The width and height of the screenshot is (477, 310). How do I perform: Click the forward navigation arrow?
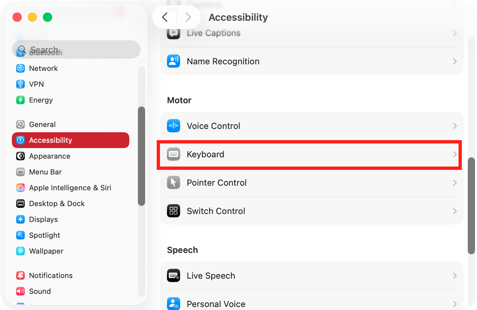click(x=188, y=17)
